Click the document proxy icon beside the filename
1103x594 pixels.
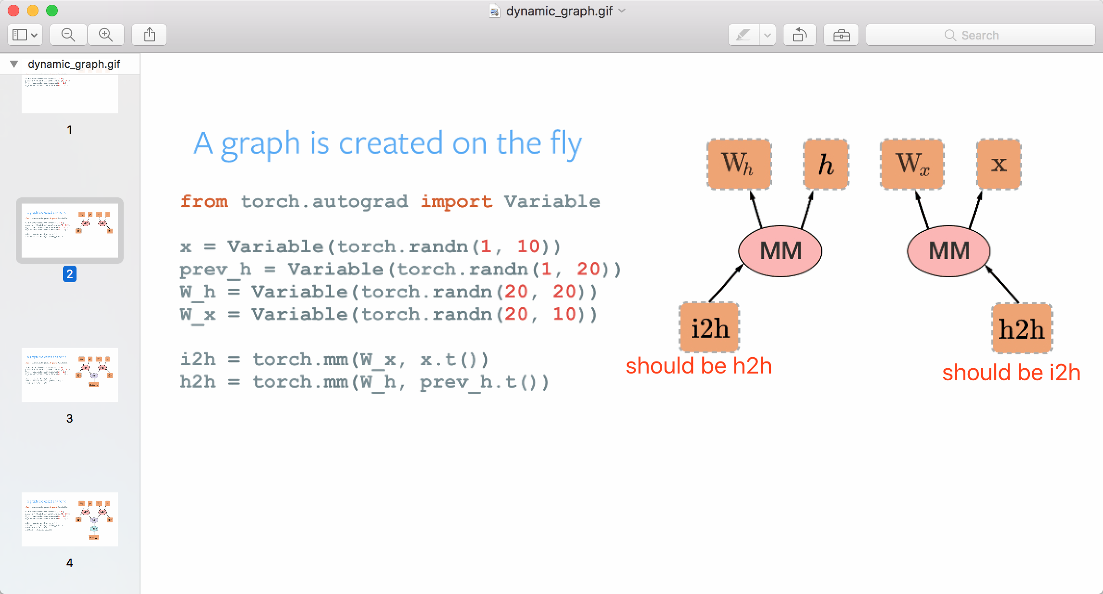pos(494,11)
